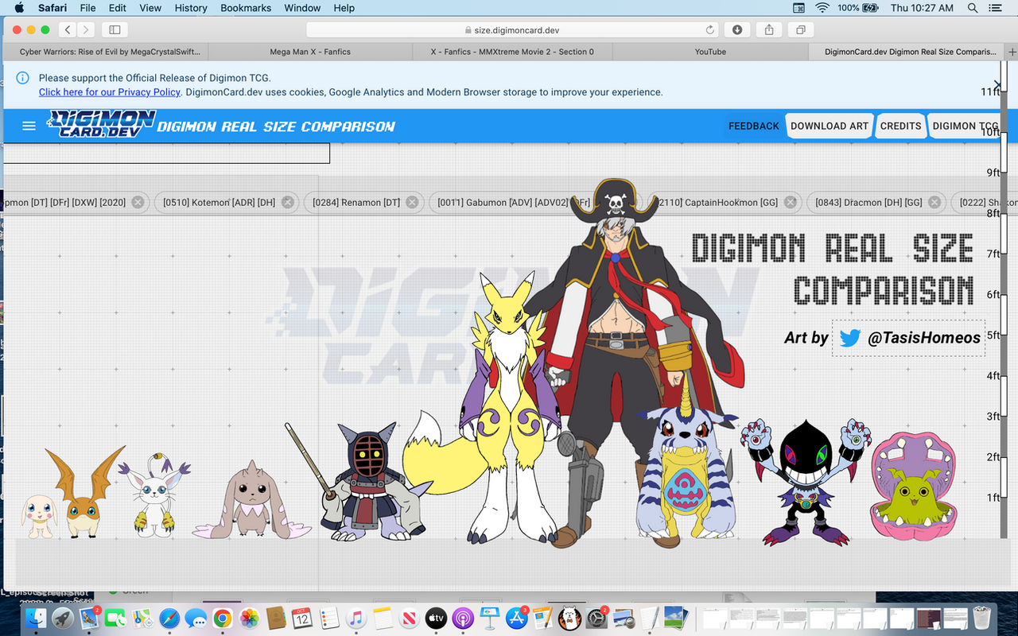Remove the Kotemon chip with its X
The height and width of the screenshot is (636, 1018).
[288, 203]
